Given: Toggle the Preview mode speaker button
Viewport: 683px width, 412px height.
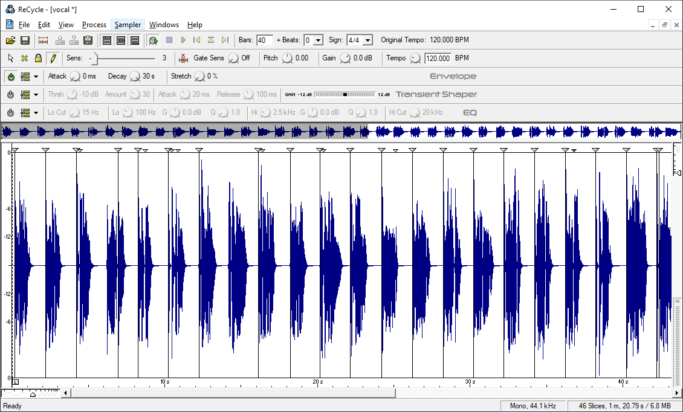Looking at the screenshot, I should (154, 40).
